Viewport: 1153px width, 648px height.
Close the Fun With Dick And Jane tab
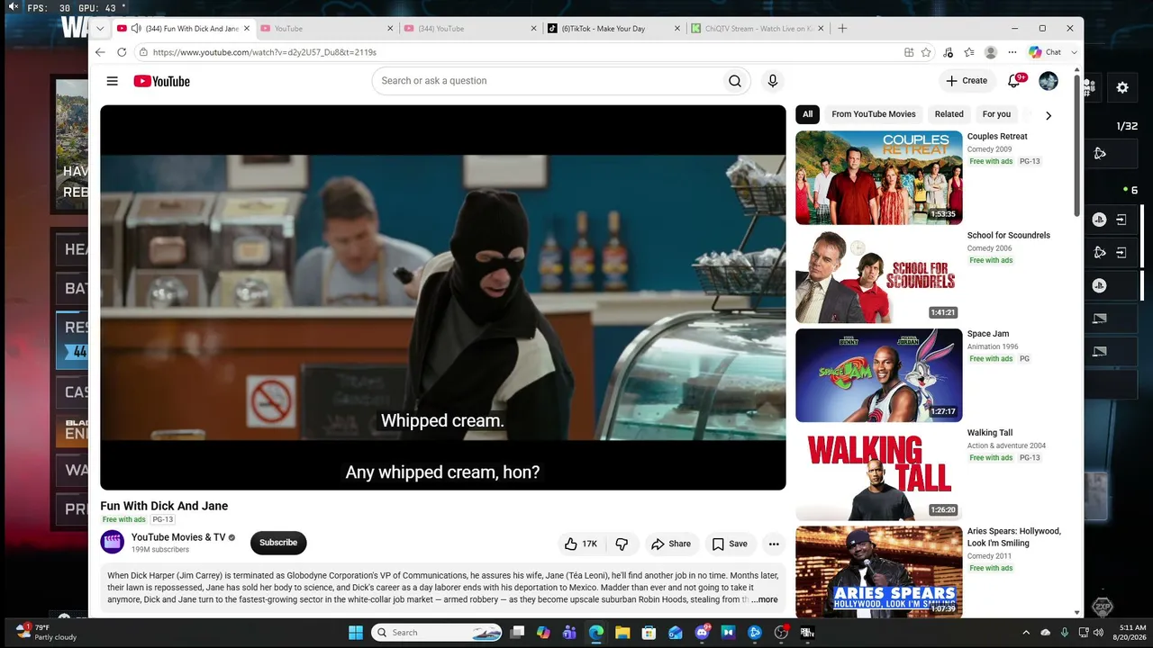(247, 29)
